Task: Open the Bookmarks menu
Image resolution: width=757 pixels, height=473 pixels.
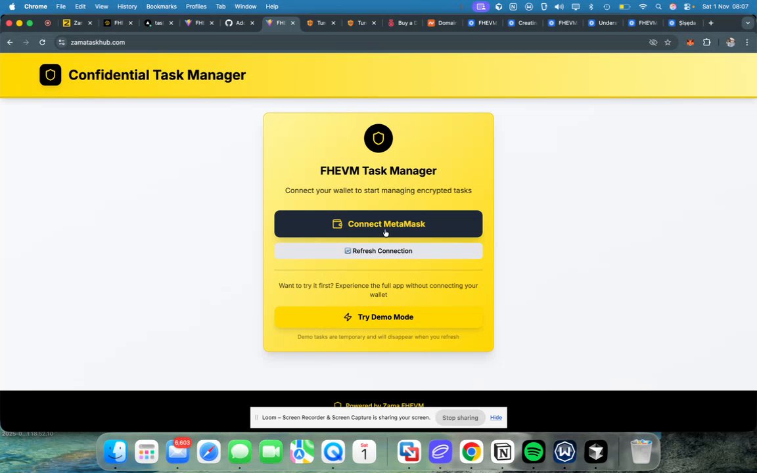Action: 161,7
